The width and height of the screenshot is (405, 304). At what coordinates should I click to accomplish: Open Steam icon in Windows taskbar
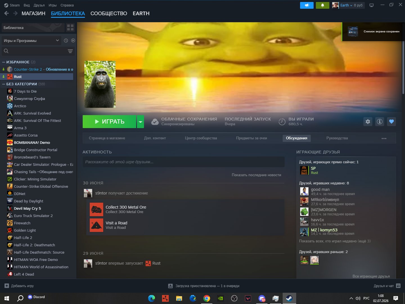289,298
